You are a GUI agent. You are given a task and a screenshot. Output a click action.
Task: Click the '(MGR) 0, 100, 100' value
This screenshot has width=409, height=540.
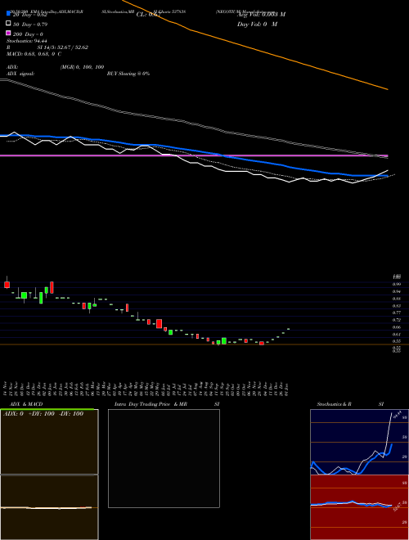[82, 67]
